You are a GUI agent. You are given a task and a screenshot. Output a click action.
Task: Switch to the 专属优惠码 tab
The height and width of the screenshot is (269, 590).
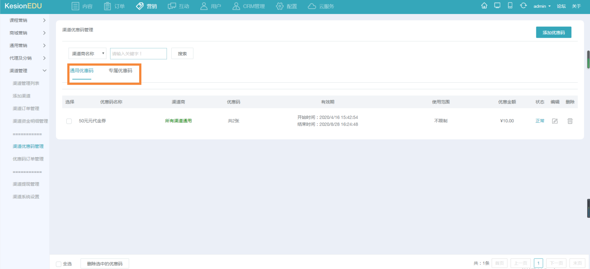[120, 70]
